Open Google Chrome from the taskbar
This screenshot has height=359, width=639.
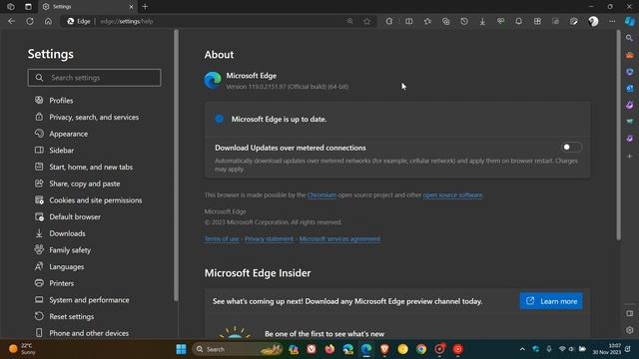pyautogui.click(x=421, y=349)
